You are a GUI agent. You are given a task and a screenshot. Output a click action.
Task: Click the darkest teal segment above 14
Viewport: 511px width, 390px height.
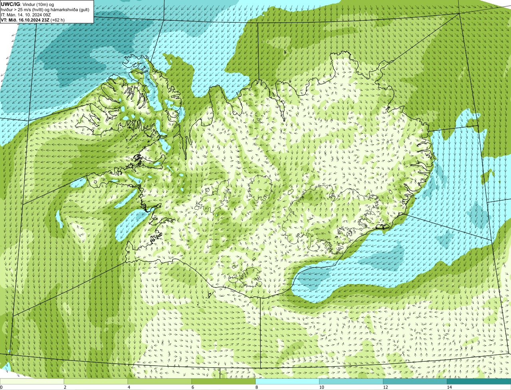[x=479, y=381]
